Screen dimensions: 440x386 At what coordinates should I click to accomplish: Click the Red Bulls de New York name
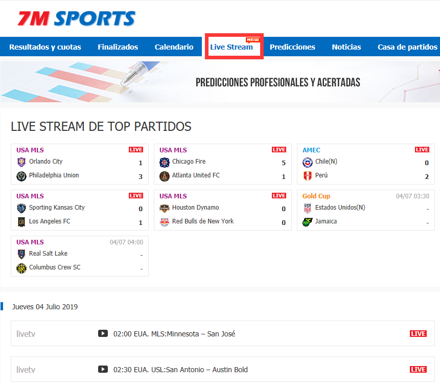(x=203, y=221)
